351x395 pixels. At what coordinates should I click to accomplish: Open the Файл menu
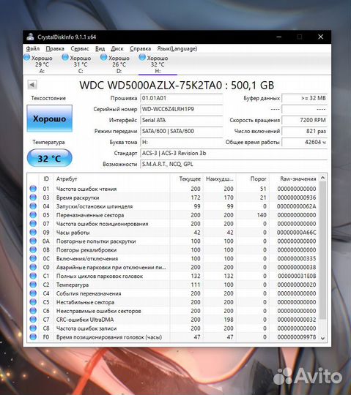(33, 48)
